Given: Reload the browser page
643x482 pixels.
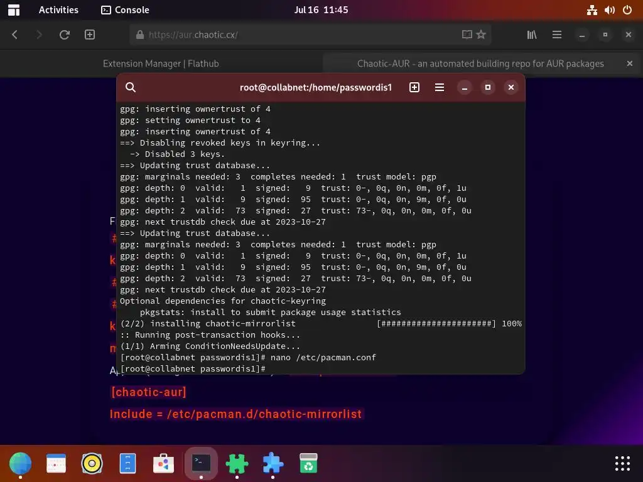Looking at the screenshot, I should coord(65,35).
